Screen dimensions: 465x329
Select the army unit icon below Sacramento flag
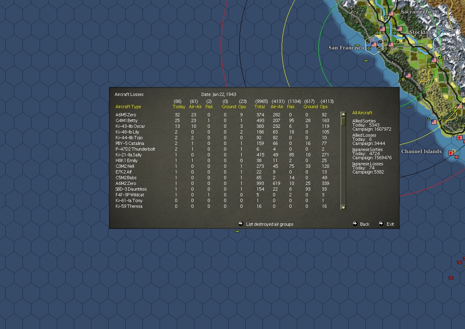point(386,17)
